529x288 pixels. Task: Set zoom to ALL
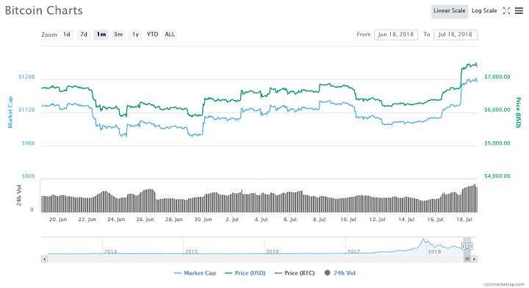pyautogui.click(x=170, y=35)
